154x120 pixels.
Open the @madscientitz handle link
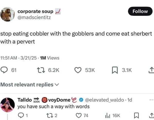click(34, 18)
